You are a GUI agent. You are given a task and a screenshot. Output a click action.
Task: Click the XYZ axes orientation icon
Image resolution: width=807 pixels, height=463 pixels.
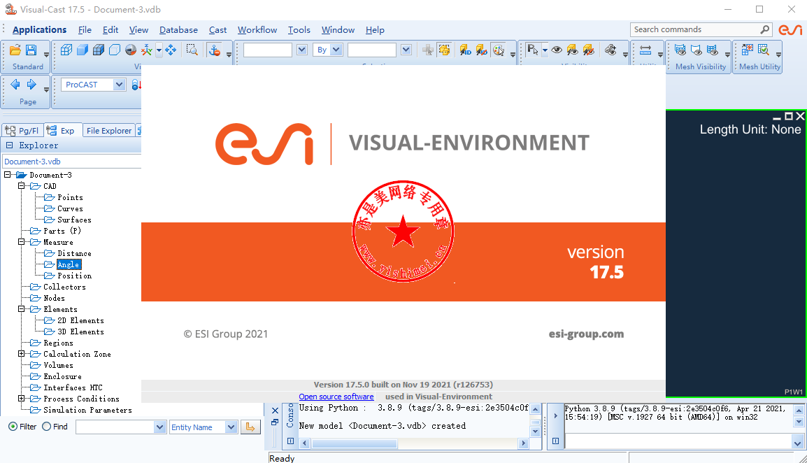[x=147, y=50]
